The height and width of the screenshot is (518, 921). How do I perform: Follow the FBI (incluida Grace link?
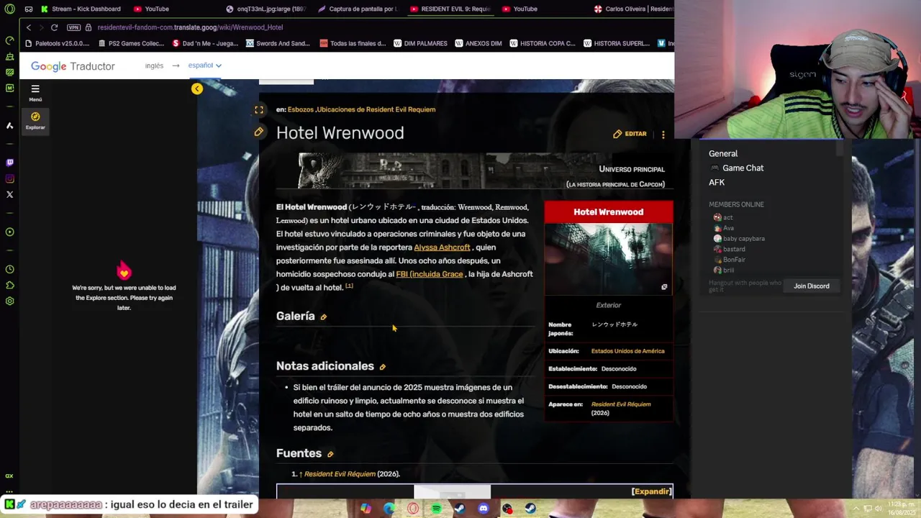430,274
